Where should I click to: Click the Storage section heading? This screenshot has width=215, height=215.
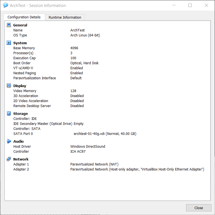[20, 114]
